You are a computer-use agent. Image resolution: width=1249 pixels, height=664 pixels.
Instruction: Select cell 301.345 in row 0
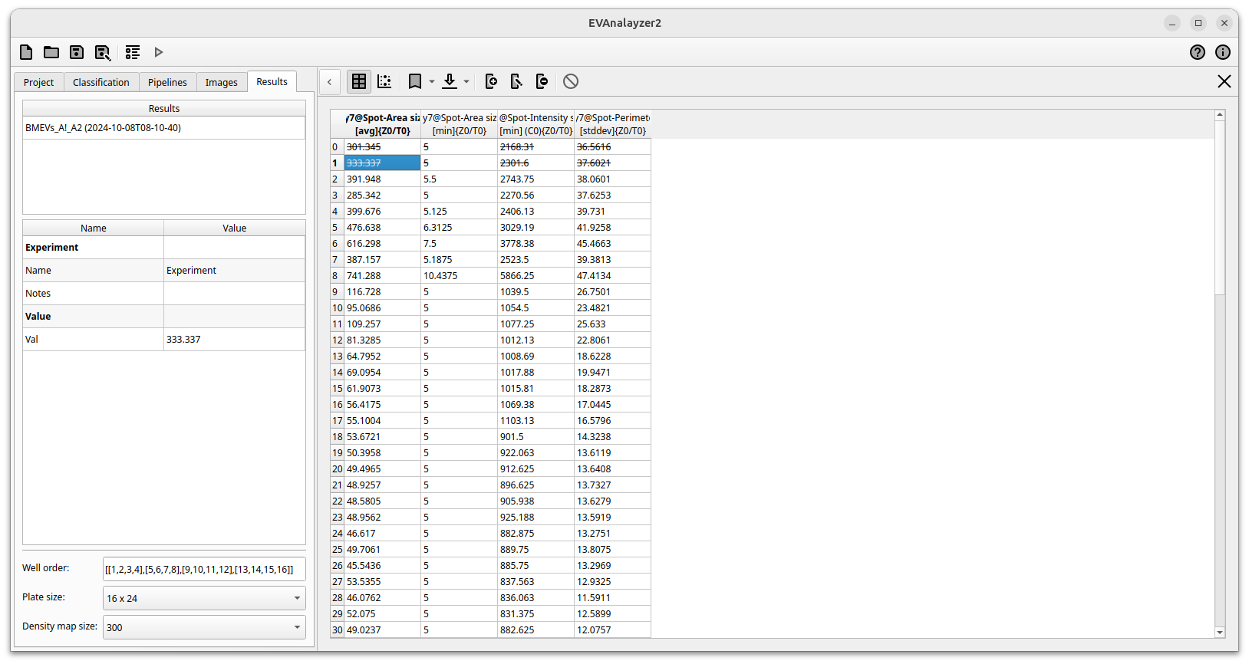[383, 147]
